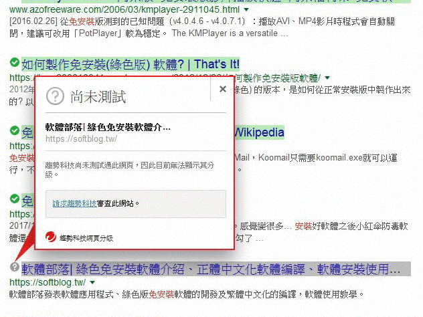
Task: Click the www.azofreeware.com kmplayer URL text
Action: coord(124,10)
